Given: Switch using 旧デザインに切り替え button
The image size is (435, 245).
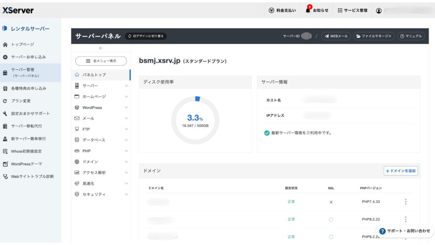Looking at the screenshot, I should point(146,36).
